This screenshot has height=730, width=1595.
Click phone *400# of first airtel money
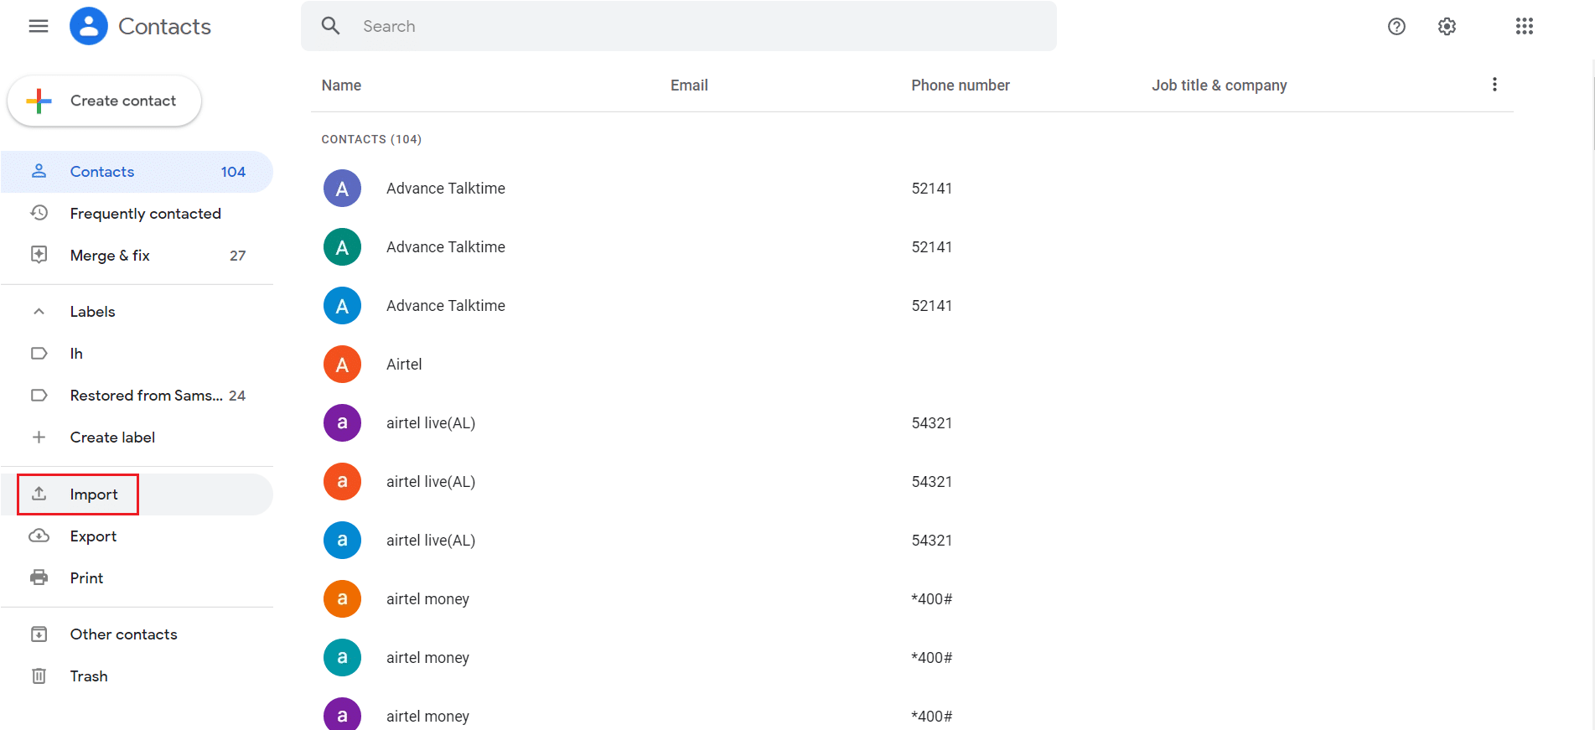pyautogui.click(x=932, y=599)
